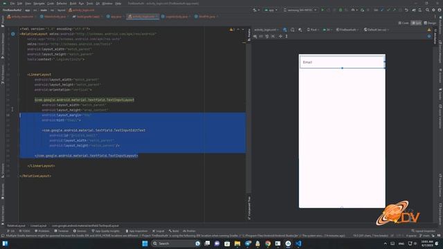
Task: Open the Logcat tool window
Action: [159, 231]
